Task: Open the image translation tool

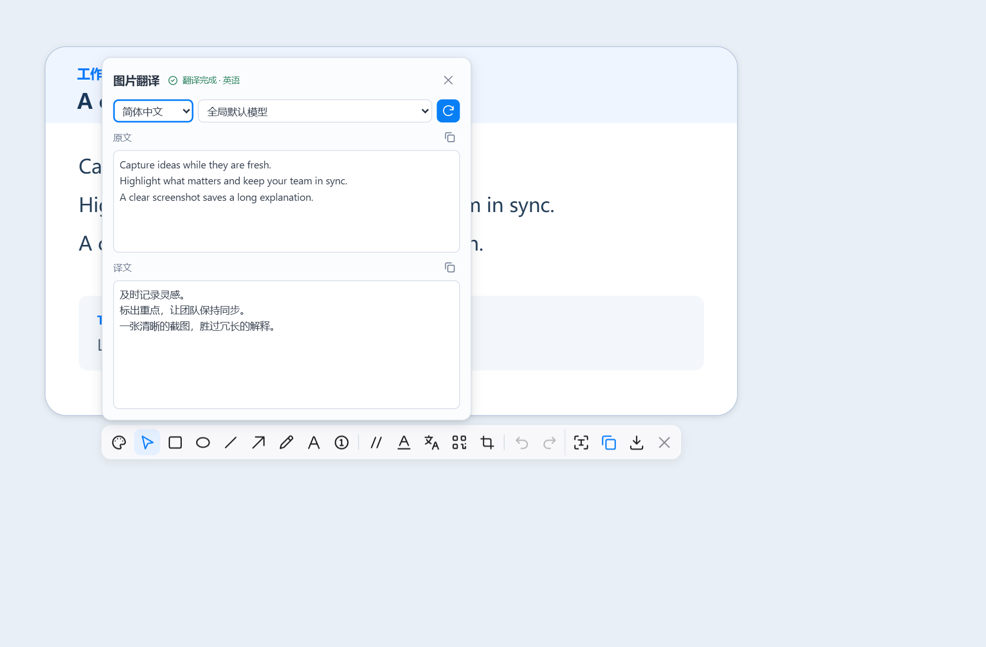Action: click(432, 443)
